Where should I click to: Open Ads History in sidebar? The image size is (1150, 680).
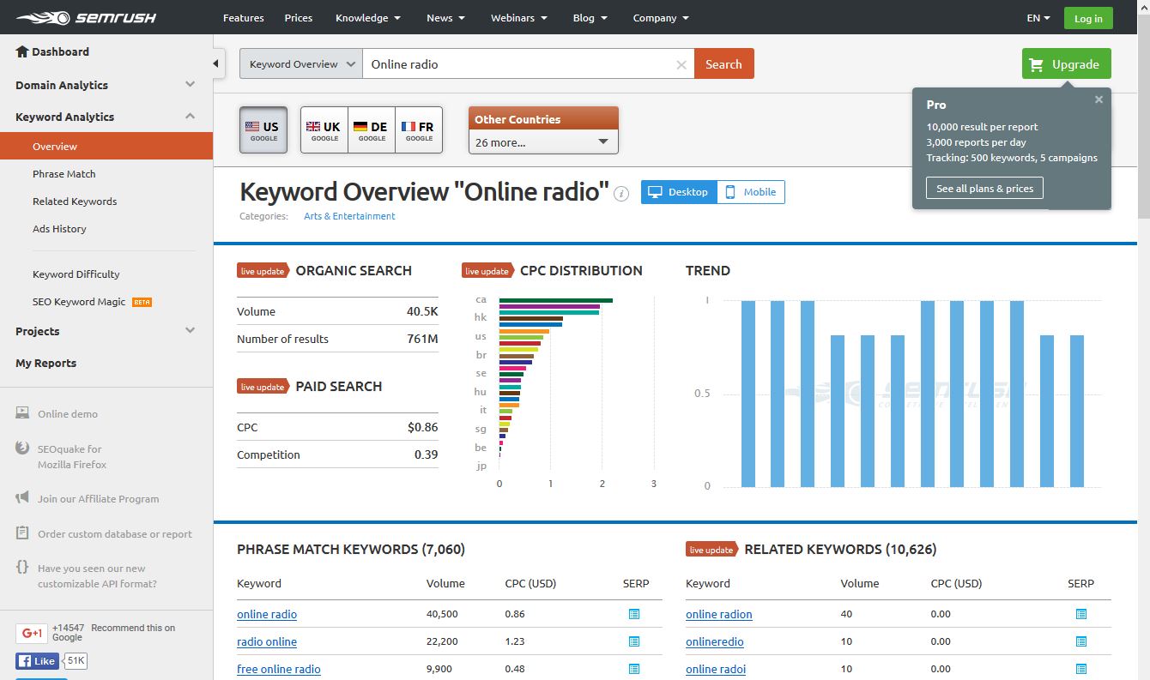tap(59, 229)
